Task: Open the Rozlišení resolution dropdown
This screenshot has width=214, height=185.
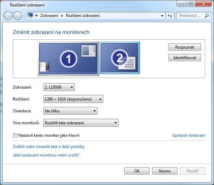Action: [x=73, y=99]
